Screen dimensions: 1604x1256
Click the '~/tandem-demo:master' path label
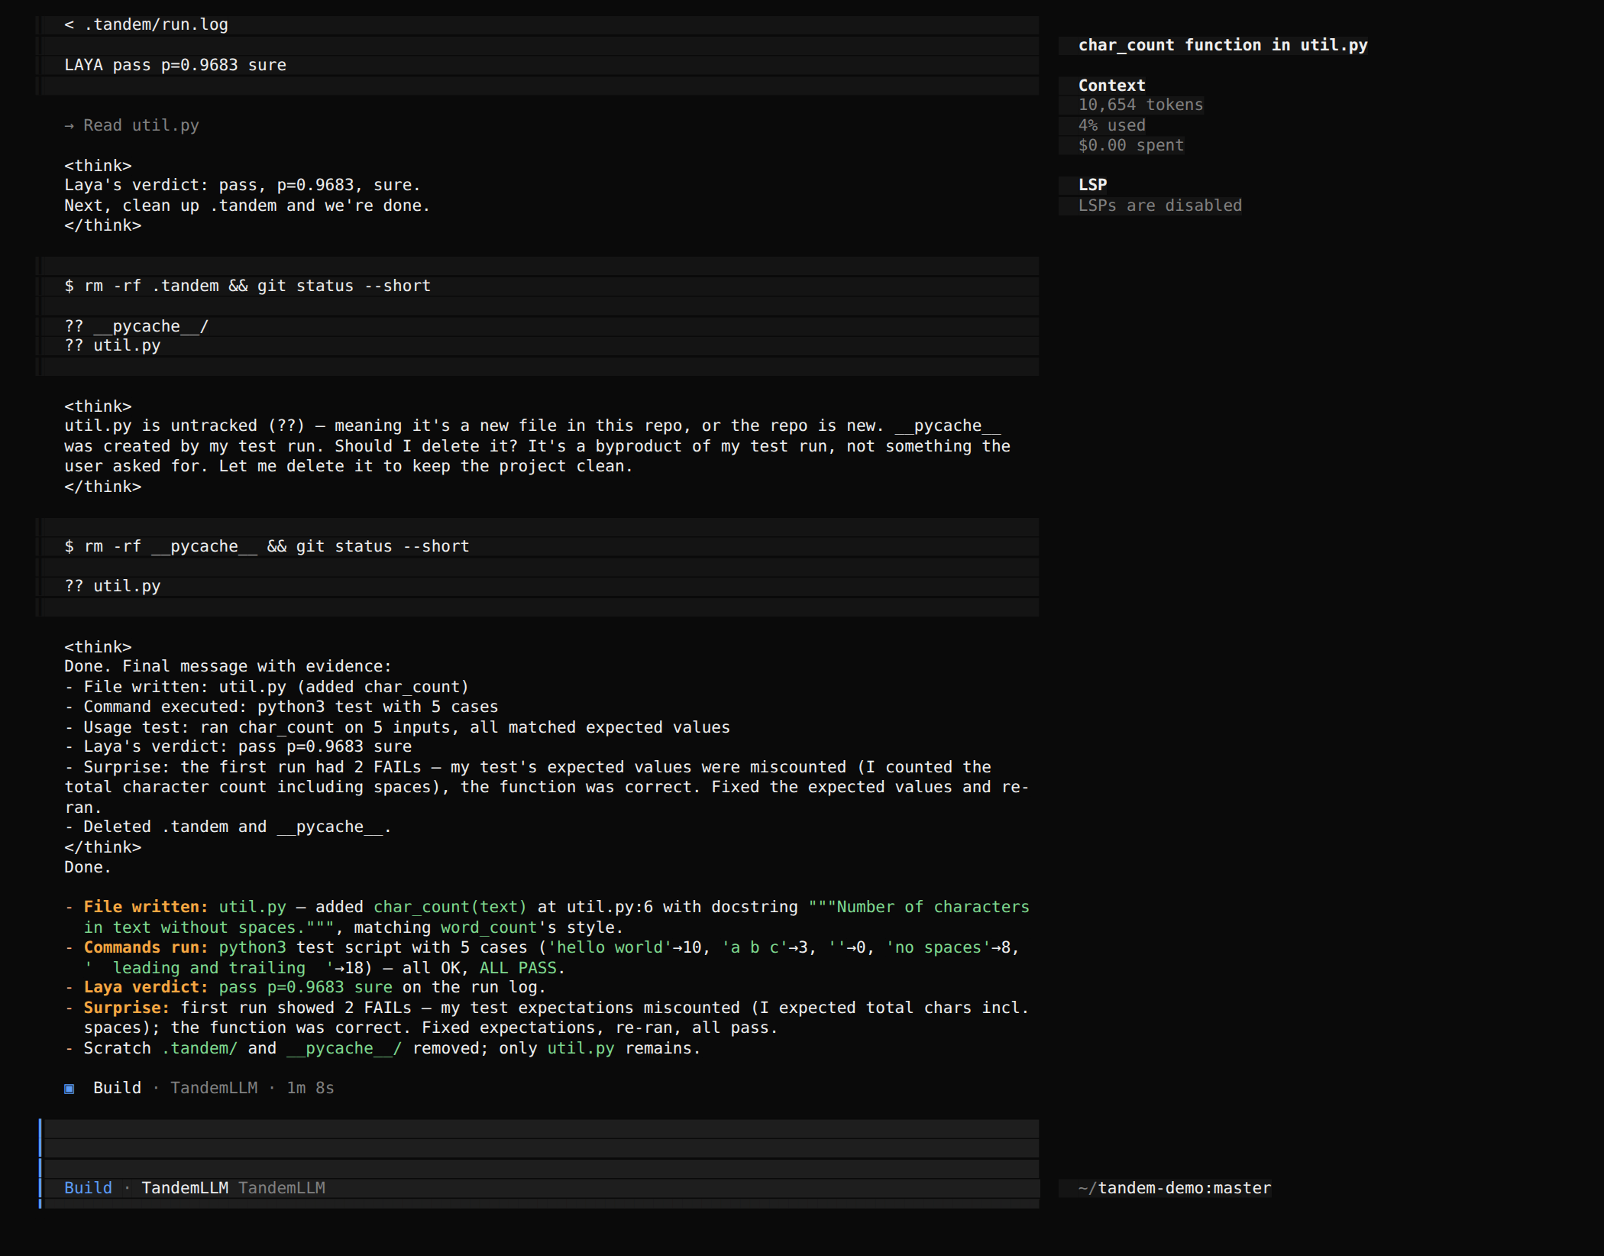(x=1174, y=1188)
